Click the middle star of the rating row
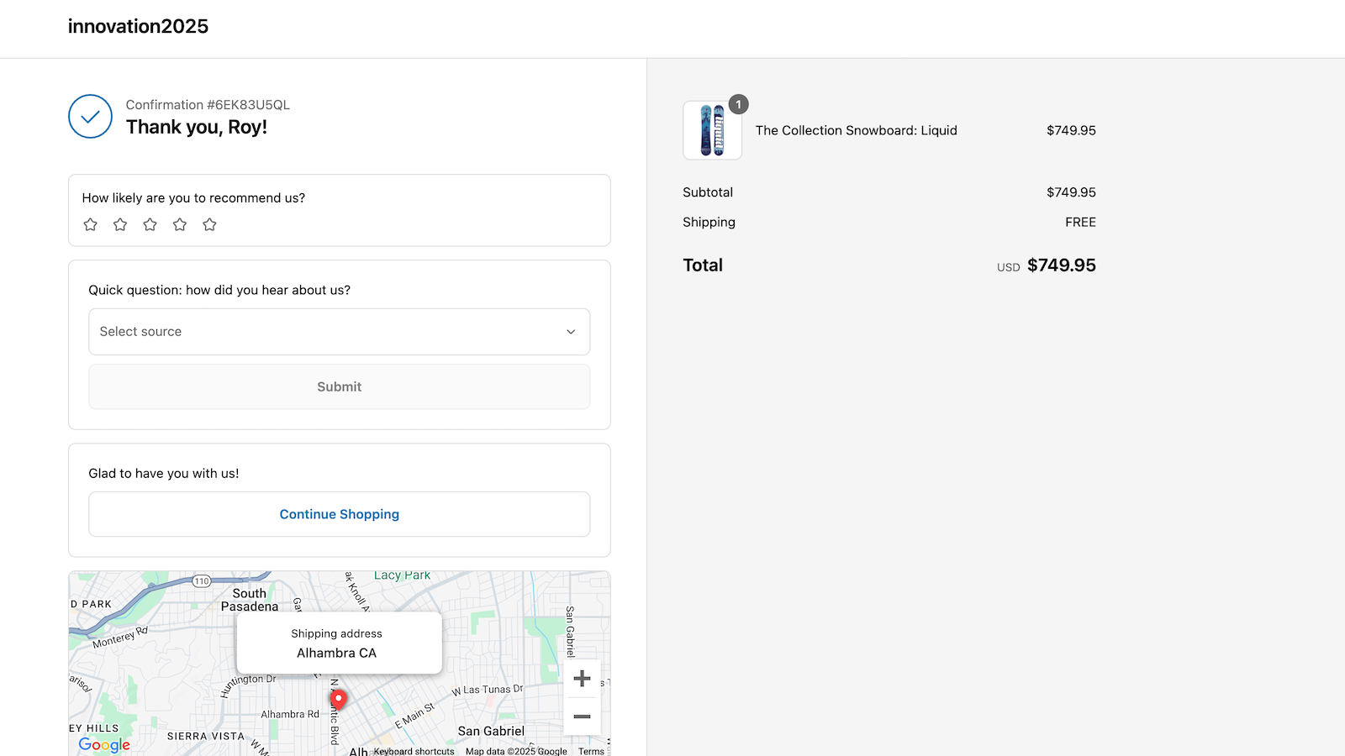The height and width of the screenshot is (756, 1345). pos(150,224)
